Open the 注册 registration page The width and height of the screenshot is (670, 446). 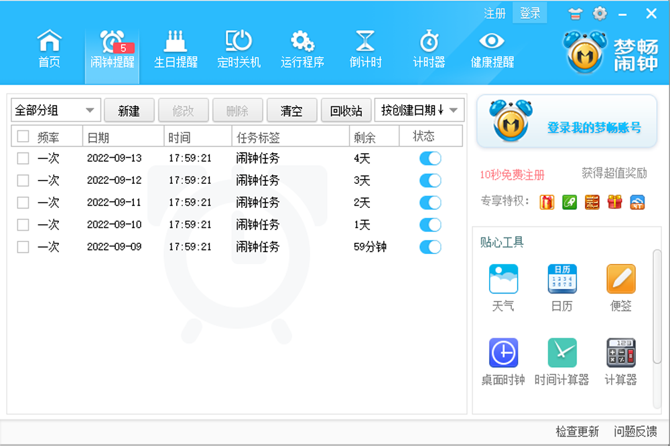pos(495,13)
